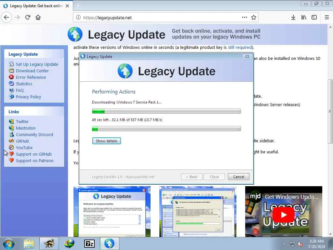Click the Show details button

click(107, 141)
